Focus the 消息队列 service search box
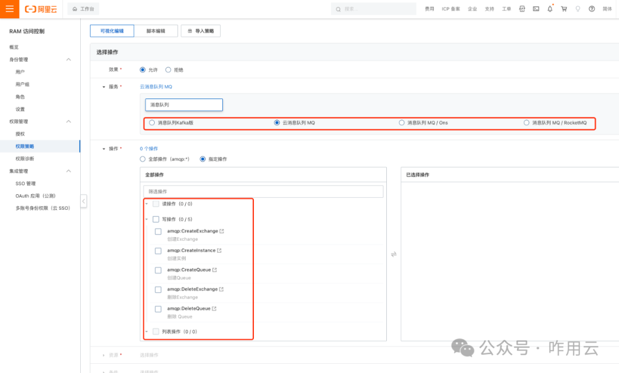This screenshot has height=373, width=619. tap(184, 105)
